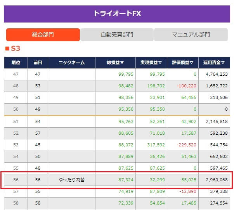Select funds value 1,652,722

tap(217, 86)
